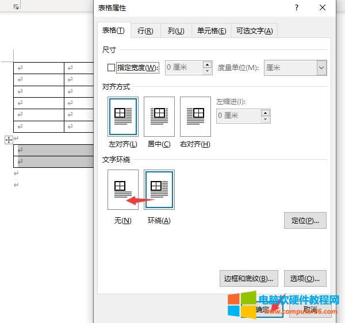Choose no text wrapping icon

click(123, 189)
